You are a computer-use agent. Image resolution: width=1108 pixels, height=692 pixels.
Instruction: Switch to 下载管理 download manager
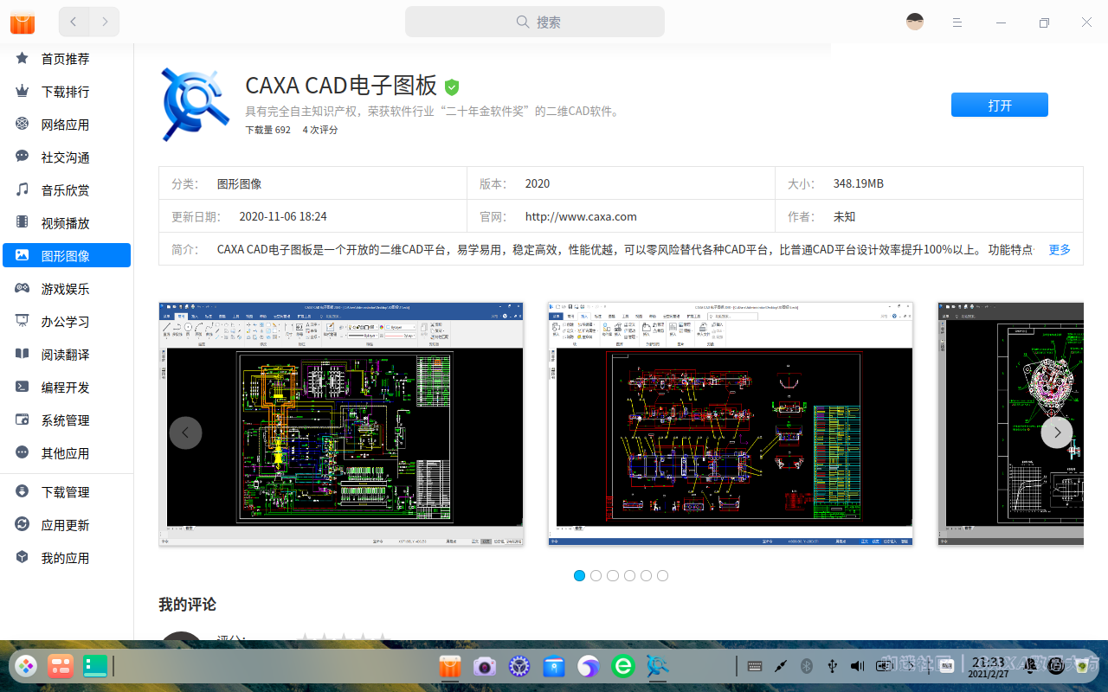click(x=65, y=492)
